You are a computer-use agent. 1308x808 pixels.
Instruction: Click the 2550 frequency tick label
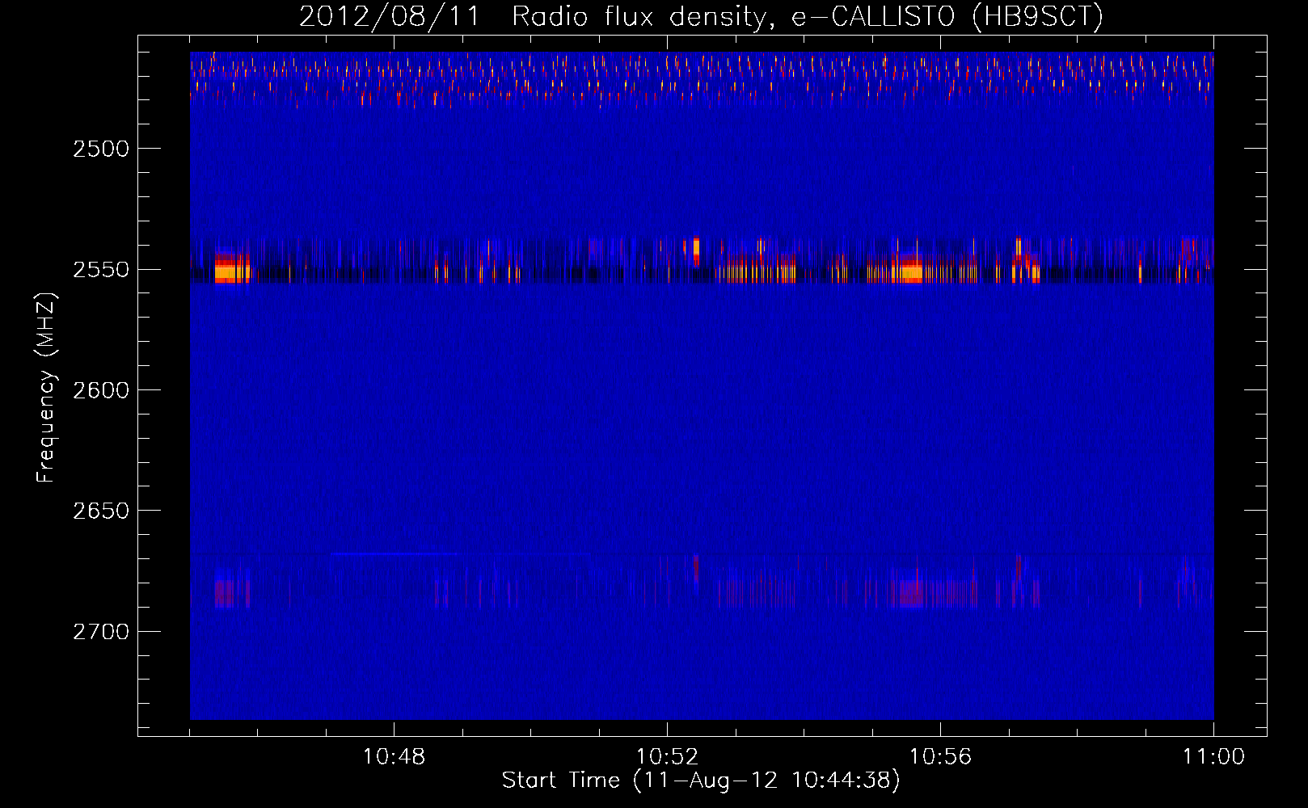pyautogui.click(x=101, y=270)
